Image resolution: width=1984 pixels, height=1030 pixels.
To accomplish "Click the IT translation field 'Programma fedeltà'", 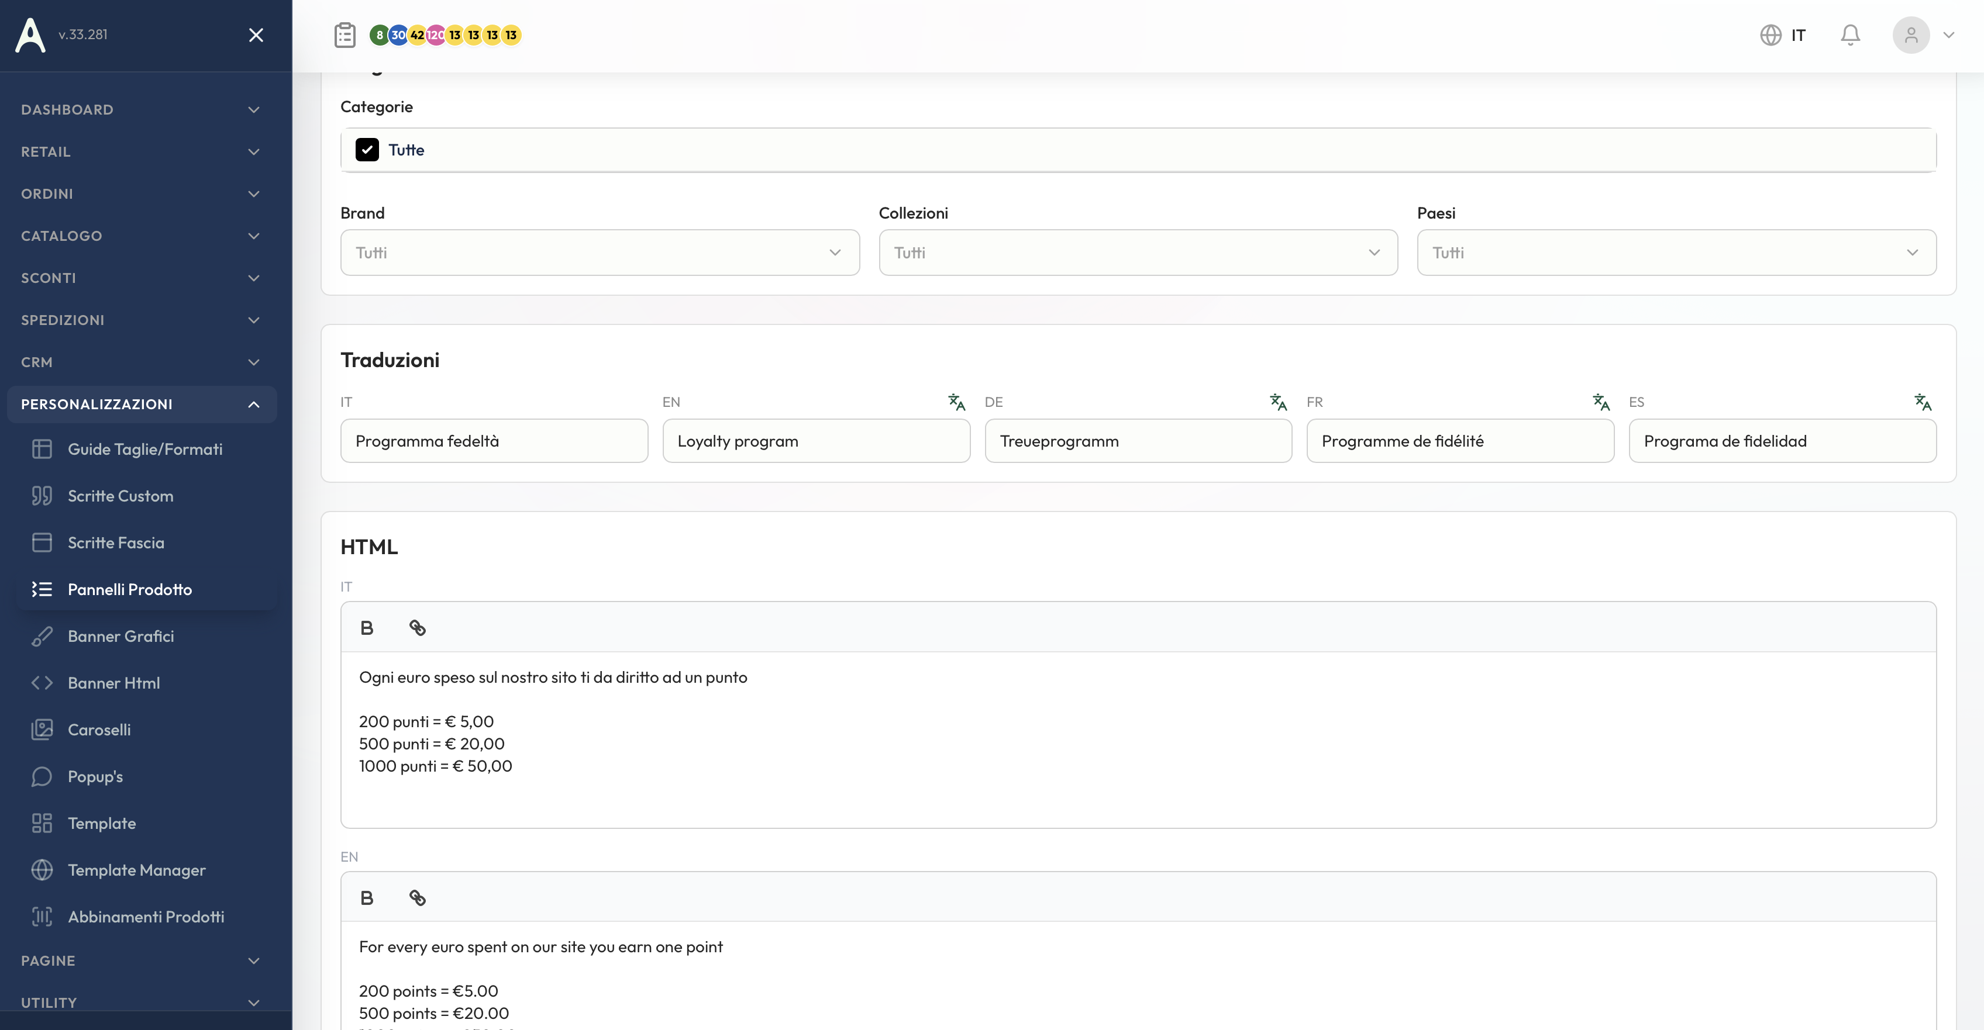I will [494, 441].
